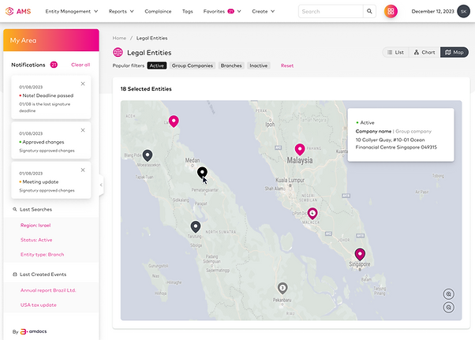475x340 pixels.
Task: Click the Legal Entities breadcrumb
Action: (x=151, y=38)
